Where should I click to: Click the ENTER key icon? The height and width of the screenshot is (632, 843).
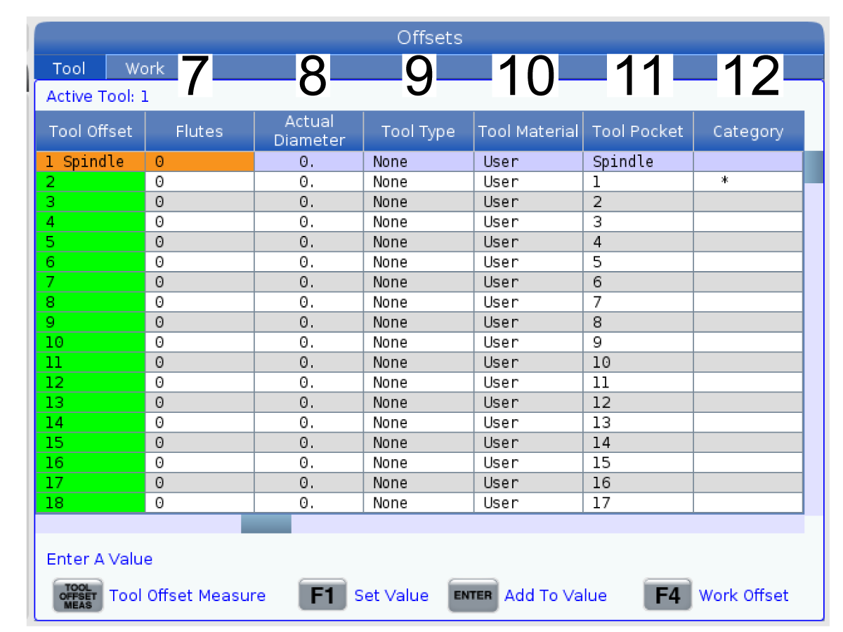pyautogui.click(x=473, y=595)
